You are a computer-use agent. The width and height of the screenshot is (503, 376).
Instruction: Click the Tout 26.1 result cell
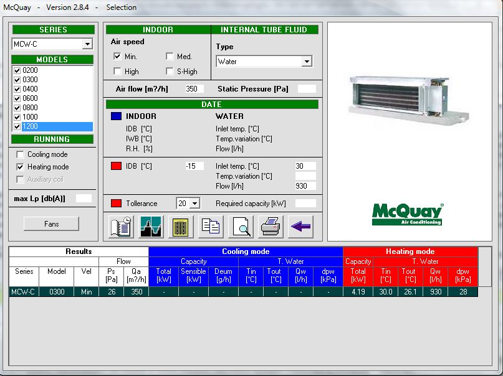[410, 292]
